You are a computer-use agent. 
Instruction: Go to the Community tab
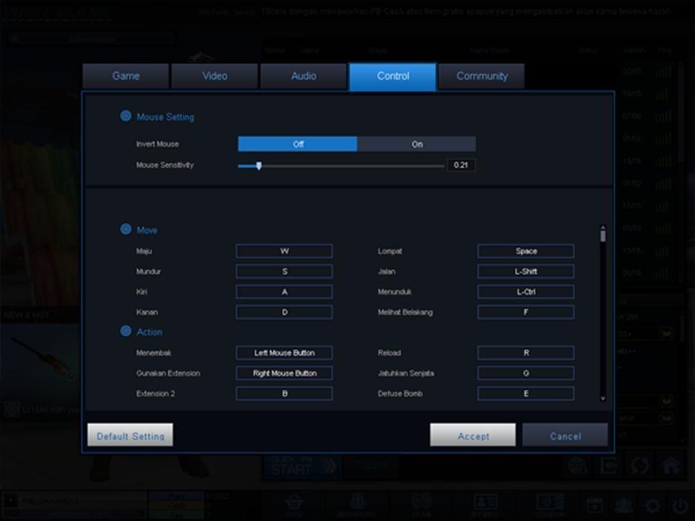coord(482,76)
